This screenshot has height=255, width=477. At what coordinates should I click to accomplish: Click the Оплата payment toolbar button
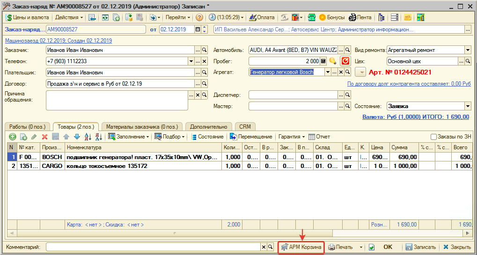[262, 17]
